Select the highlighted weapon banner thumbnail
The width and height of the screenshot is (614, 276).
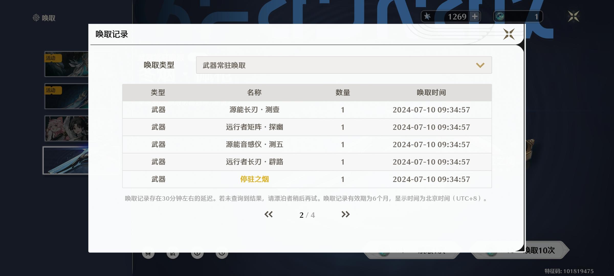(66, 161)
